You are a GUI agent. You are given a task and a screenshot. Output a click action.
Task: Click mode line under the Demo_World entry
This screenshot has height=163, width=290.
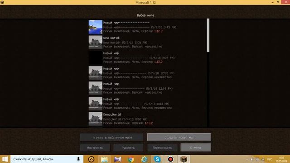(x=128, y=123)
